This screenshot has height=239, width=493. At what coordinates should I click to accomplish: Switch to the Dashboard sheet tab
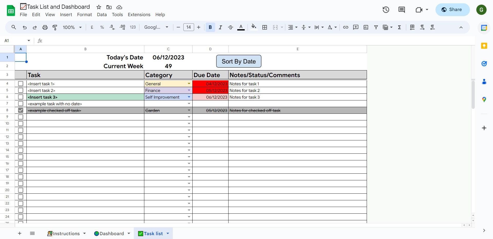112,233
